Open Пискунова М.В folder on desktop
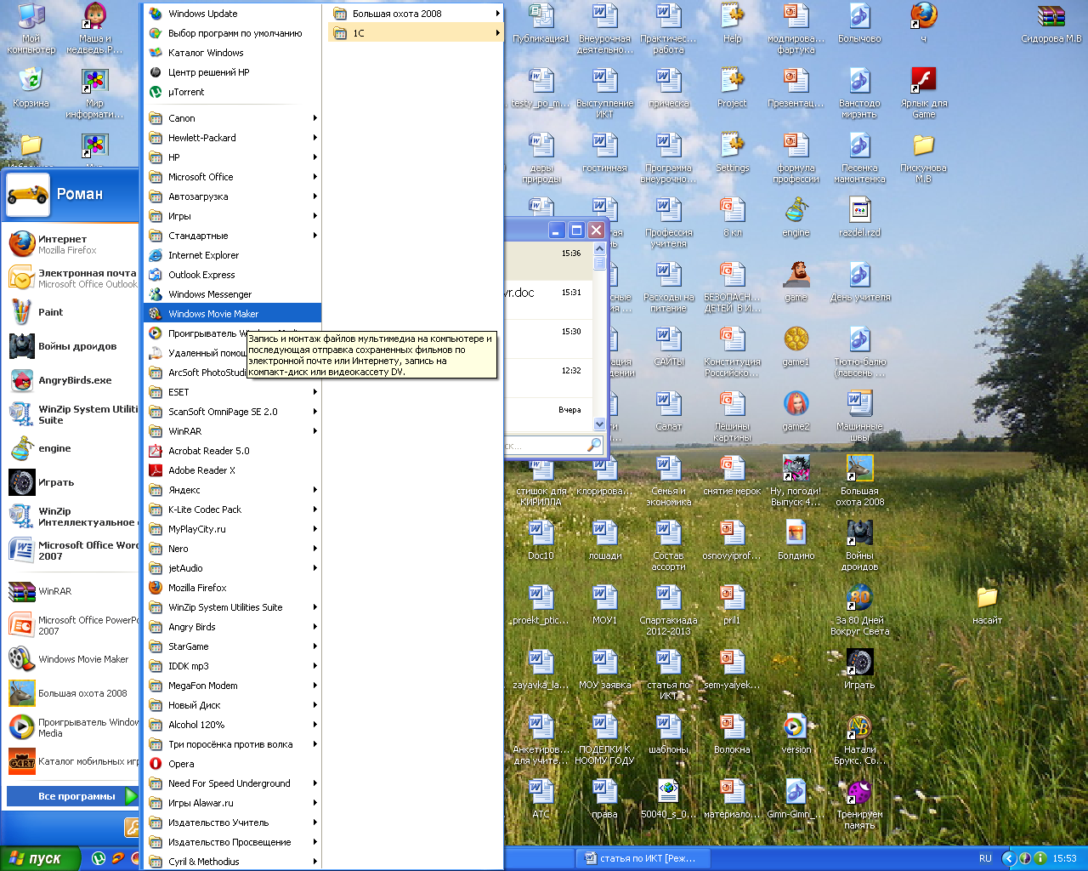 [924, 158]
